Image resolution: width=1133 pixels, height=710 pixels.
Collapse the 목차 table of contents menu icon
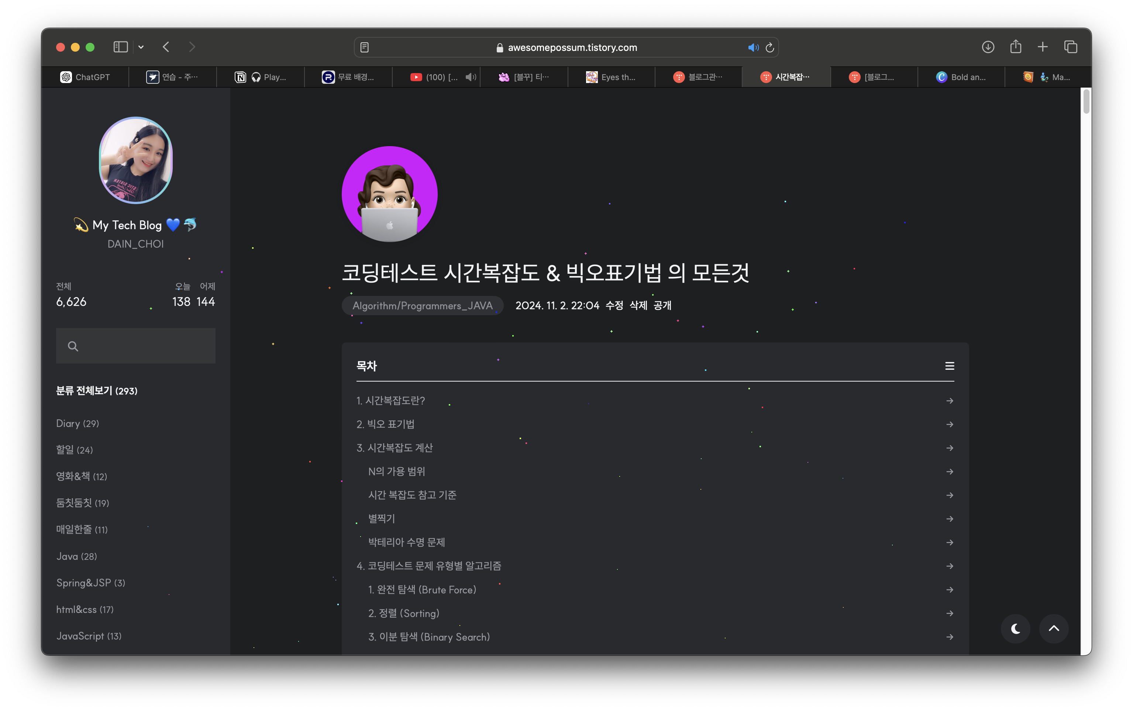[950, 366]
